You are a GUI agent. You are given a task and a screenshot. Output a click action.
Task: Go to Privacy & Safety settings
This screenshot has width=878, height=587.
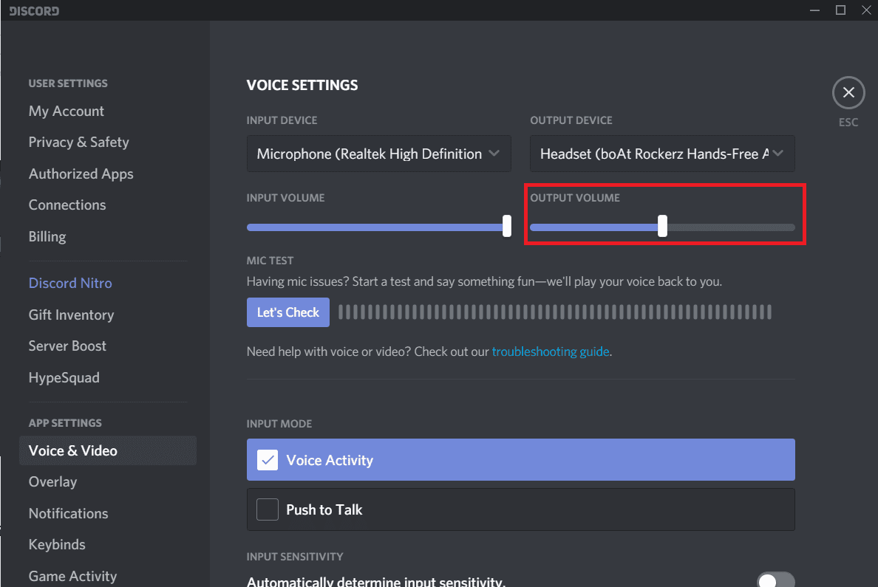pyautogui.click(x=78, y=142)
